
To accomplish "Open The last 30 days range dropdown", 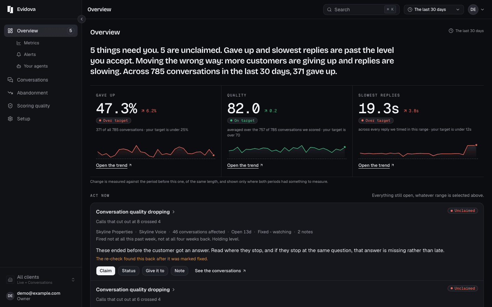I will click(x=434, y=10).
